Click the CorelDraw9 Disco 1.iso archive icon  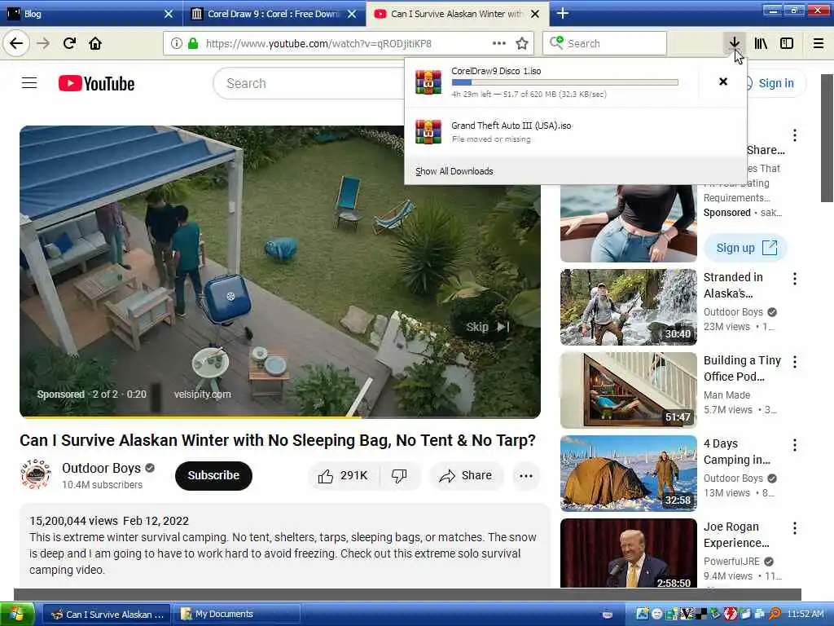point(428,82)
